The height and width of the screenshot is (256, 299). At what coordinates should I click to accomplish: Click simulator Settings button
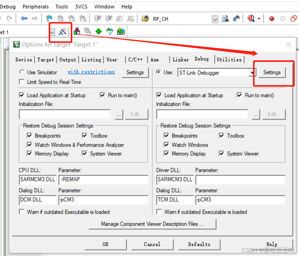135,73
